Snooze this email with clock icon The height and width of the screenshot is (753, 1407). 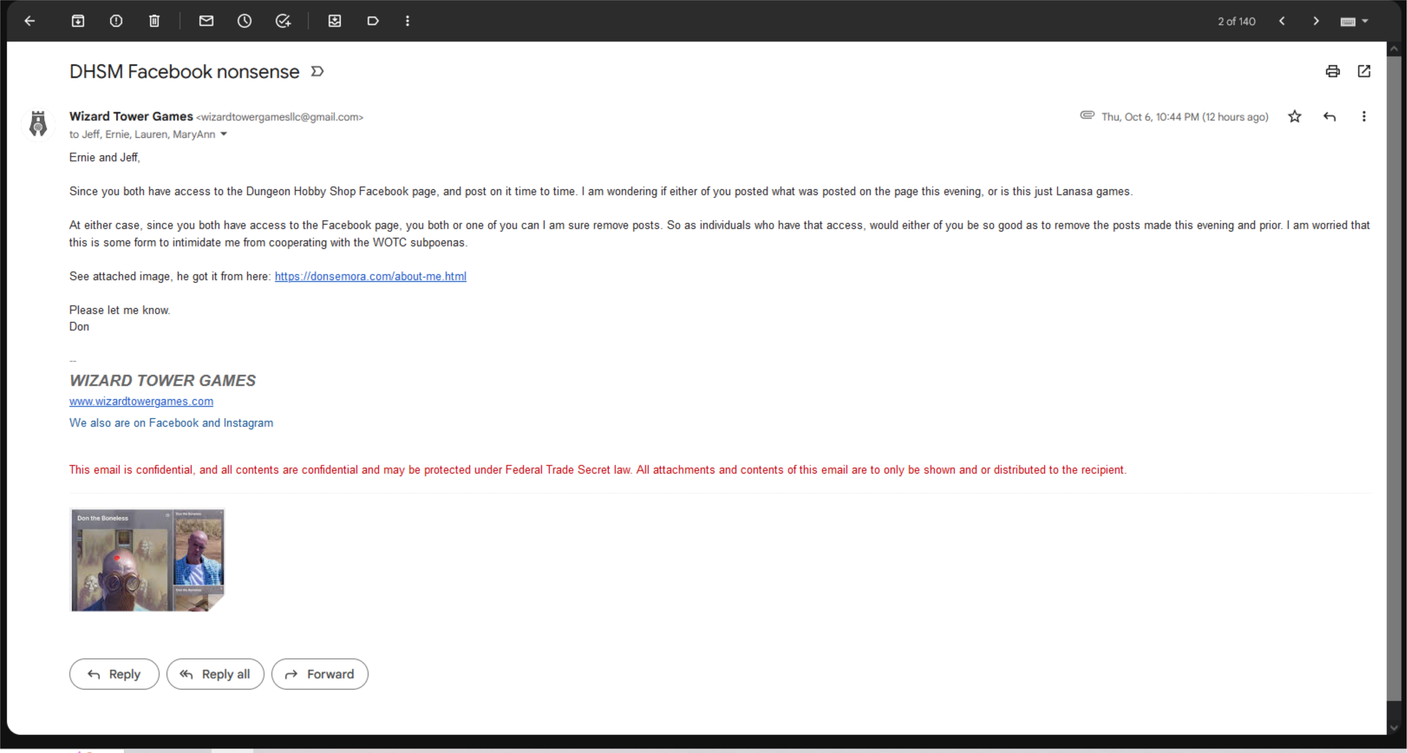pos(244,21)
